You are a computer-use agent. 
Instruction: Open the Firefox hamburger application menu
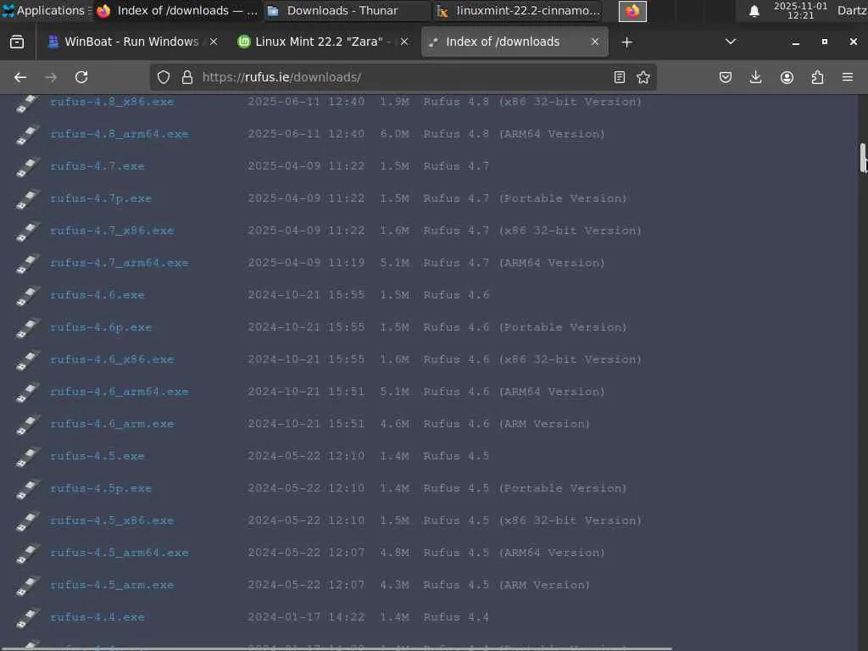(x=848, y=77)
